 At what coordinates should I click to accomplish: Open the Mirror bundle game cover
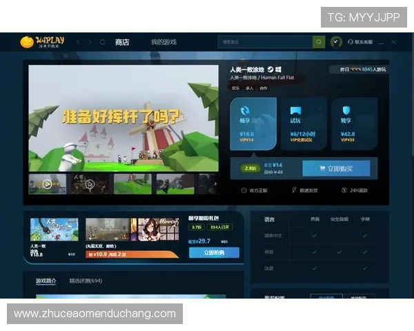pyautogui.click(x=158, y=230)
